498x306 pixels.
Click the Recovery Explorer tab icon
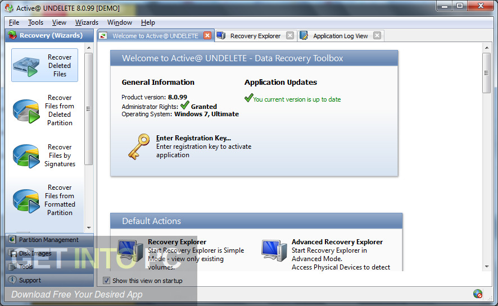pyautogui.click(x=221, y=35)
